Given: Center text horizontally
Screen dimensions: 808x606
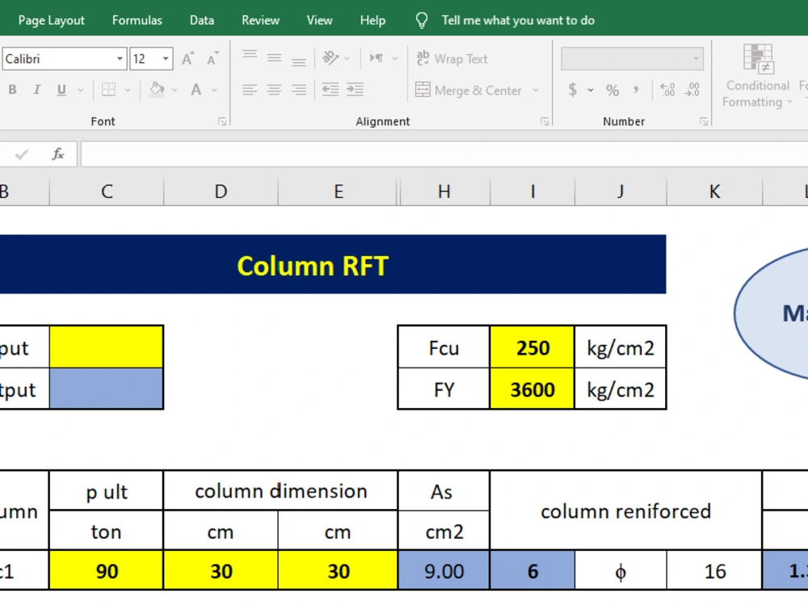Looking at the screenshot, I should tap(274, 90).
